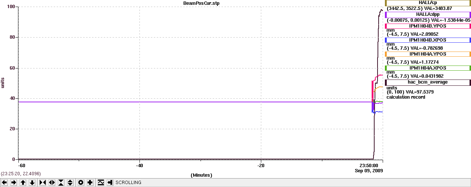Click the pan down arrow button
The image size is (471, 187).
(x=32, y=183)
